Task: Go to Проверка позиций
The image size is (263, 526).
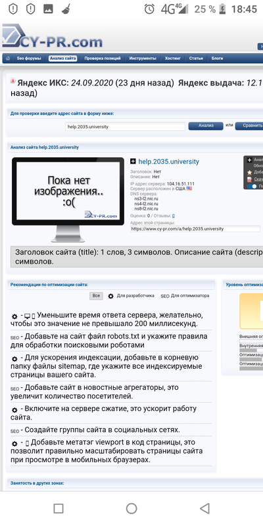Action: [103, 59]
